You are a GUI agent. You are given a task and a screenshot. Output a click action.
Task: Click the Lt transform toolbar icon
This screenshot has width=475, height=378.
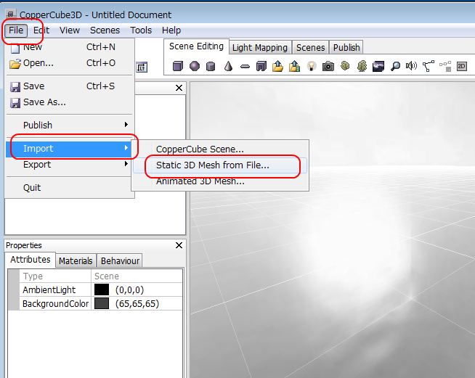click(142, 67)
